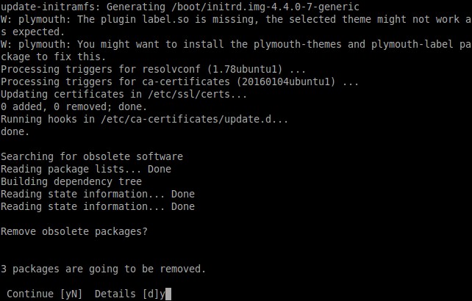Image resolution: width=472 pixels, height=301 pixels.
Task: Click the "Remove obsolete packages?" question line
Action: coord(74,232)
